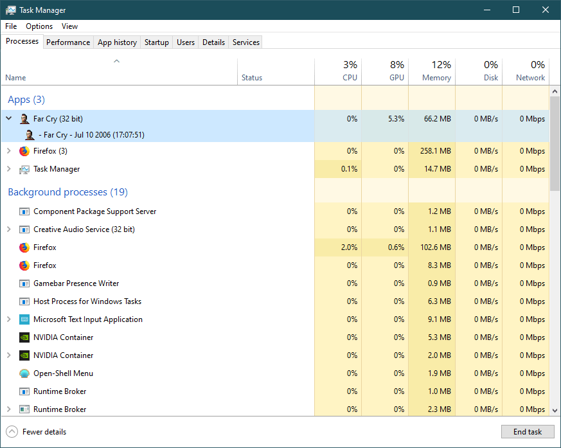Switch to the Performance tab
Image resolution: width=561 pixels, height=448 pixels.
[x=68, y=42]
